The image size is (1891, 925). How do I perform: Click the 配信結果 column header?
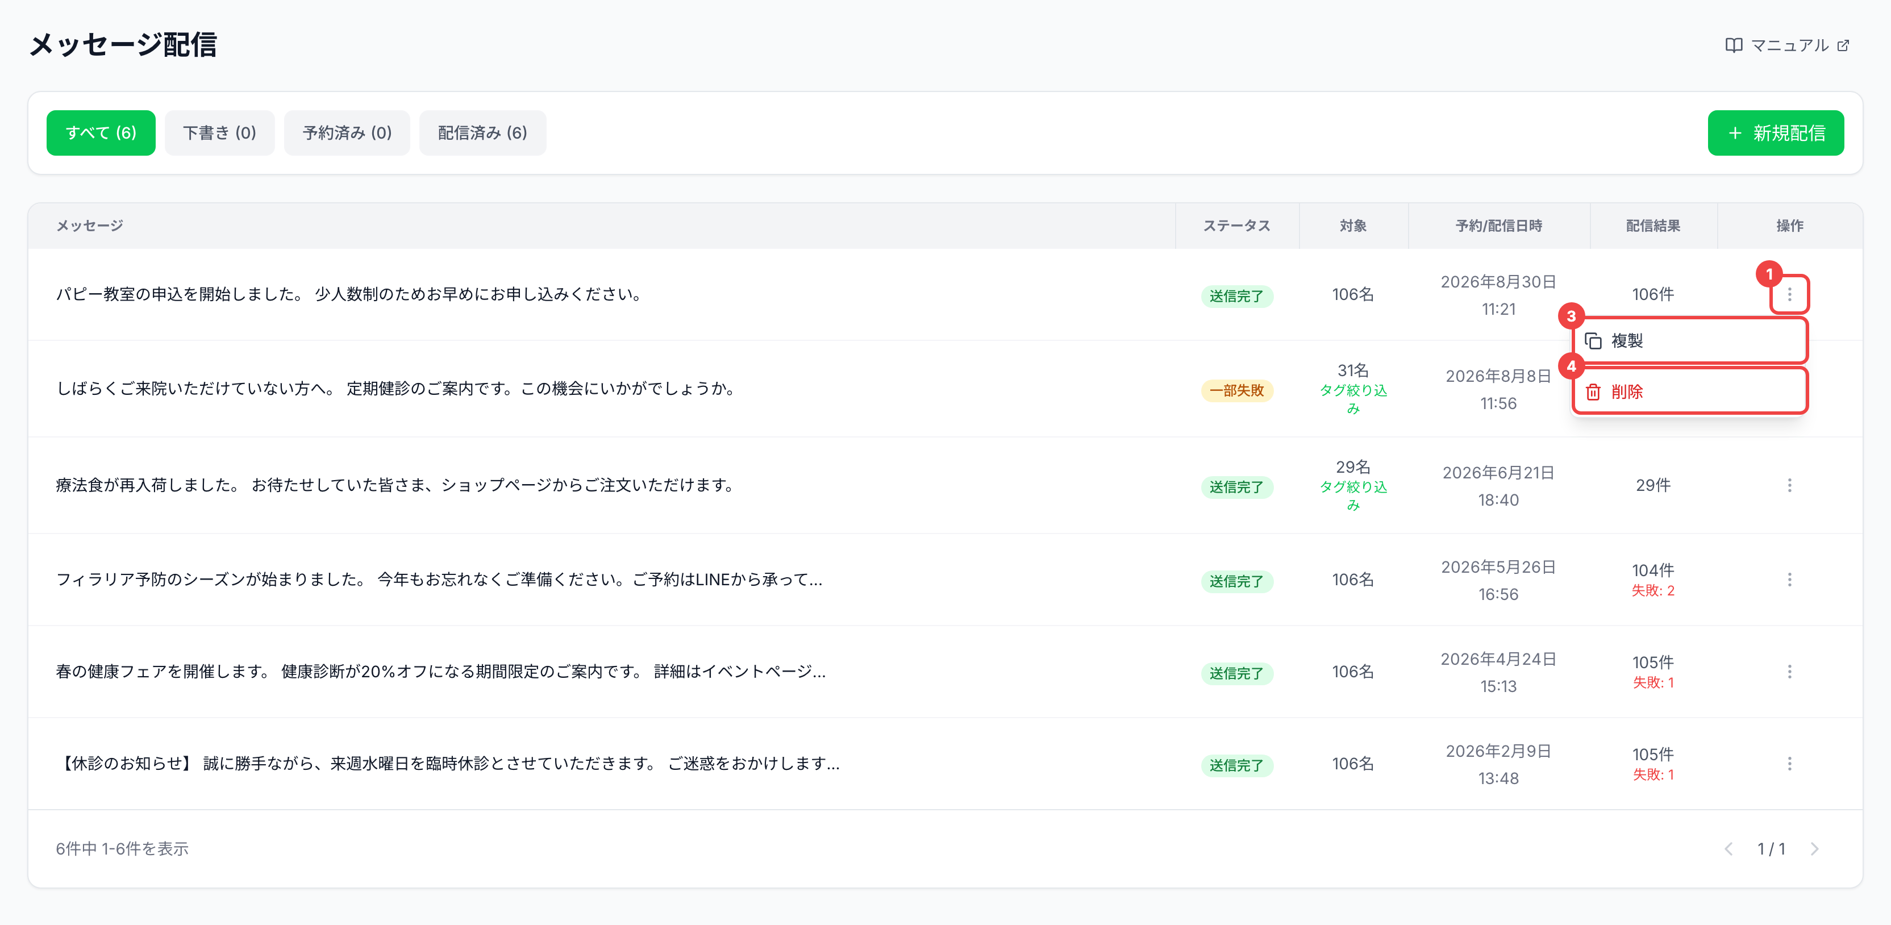pyautogui.click(x=1652, y=226)
